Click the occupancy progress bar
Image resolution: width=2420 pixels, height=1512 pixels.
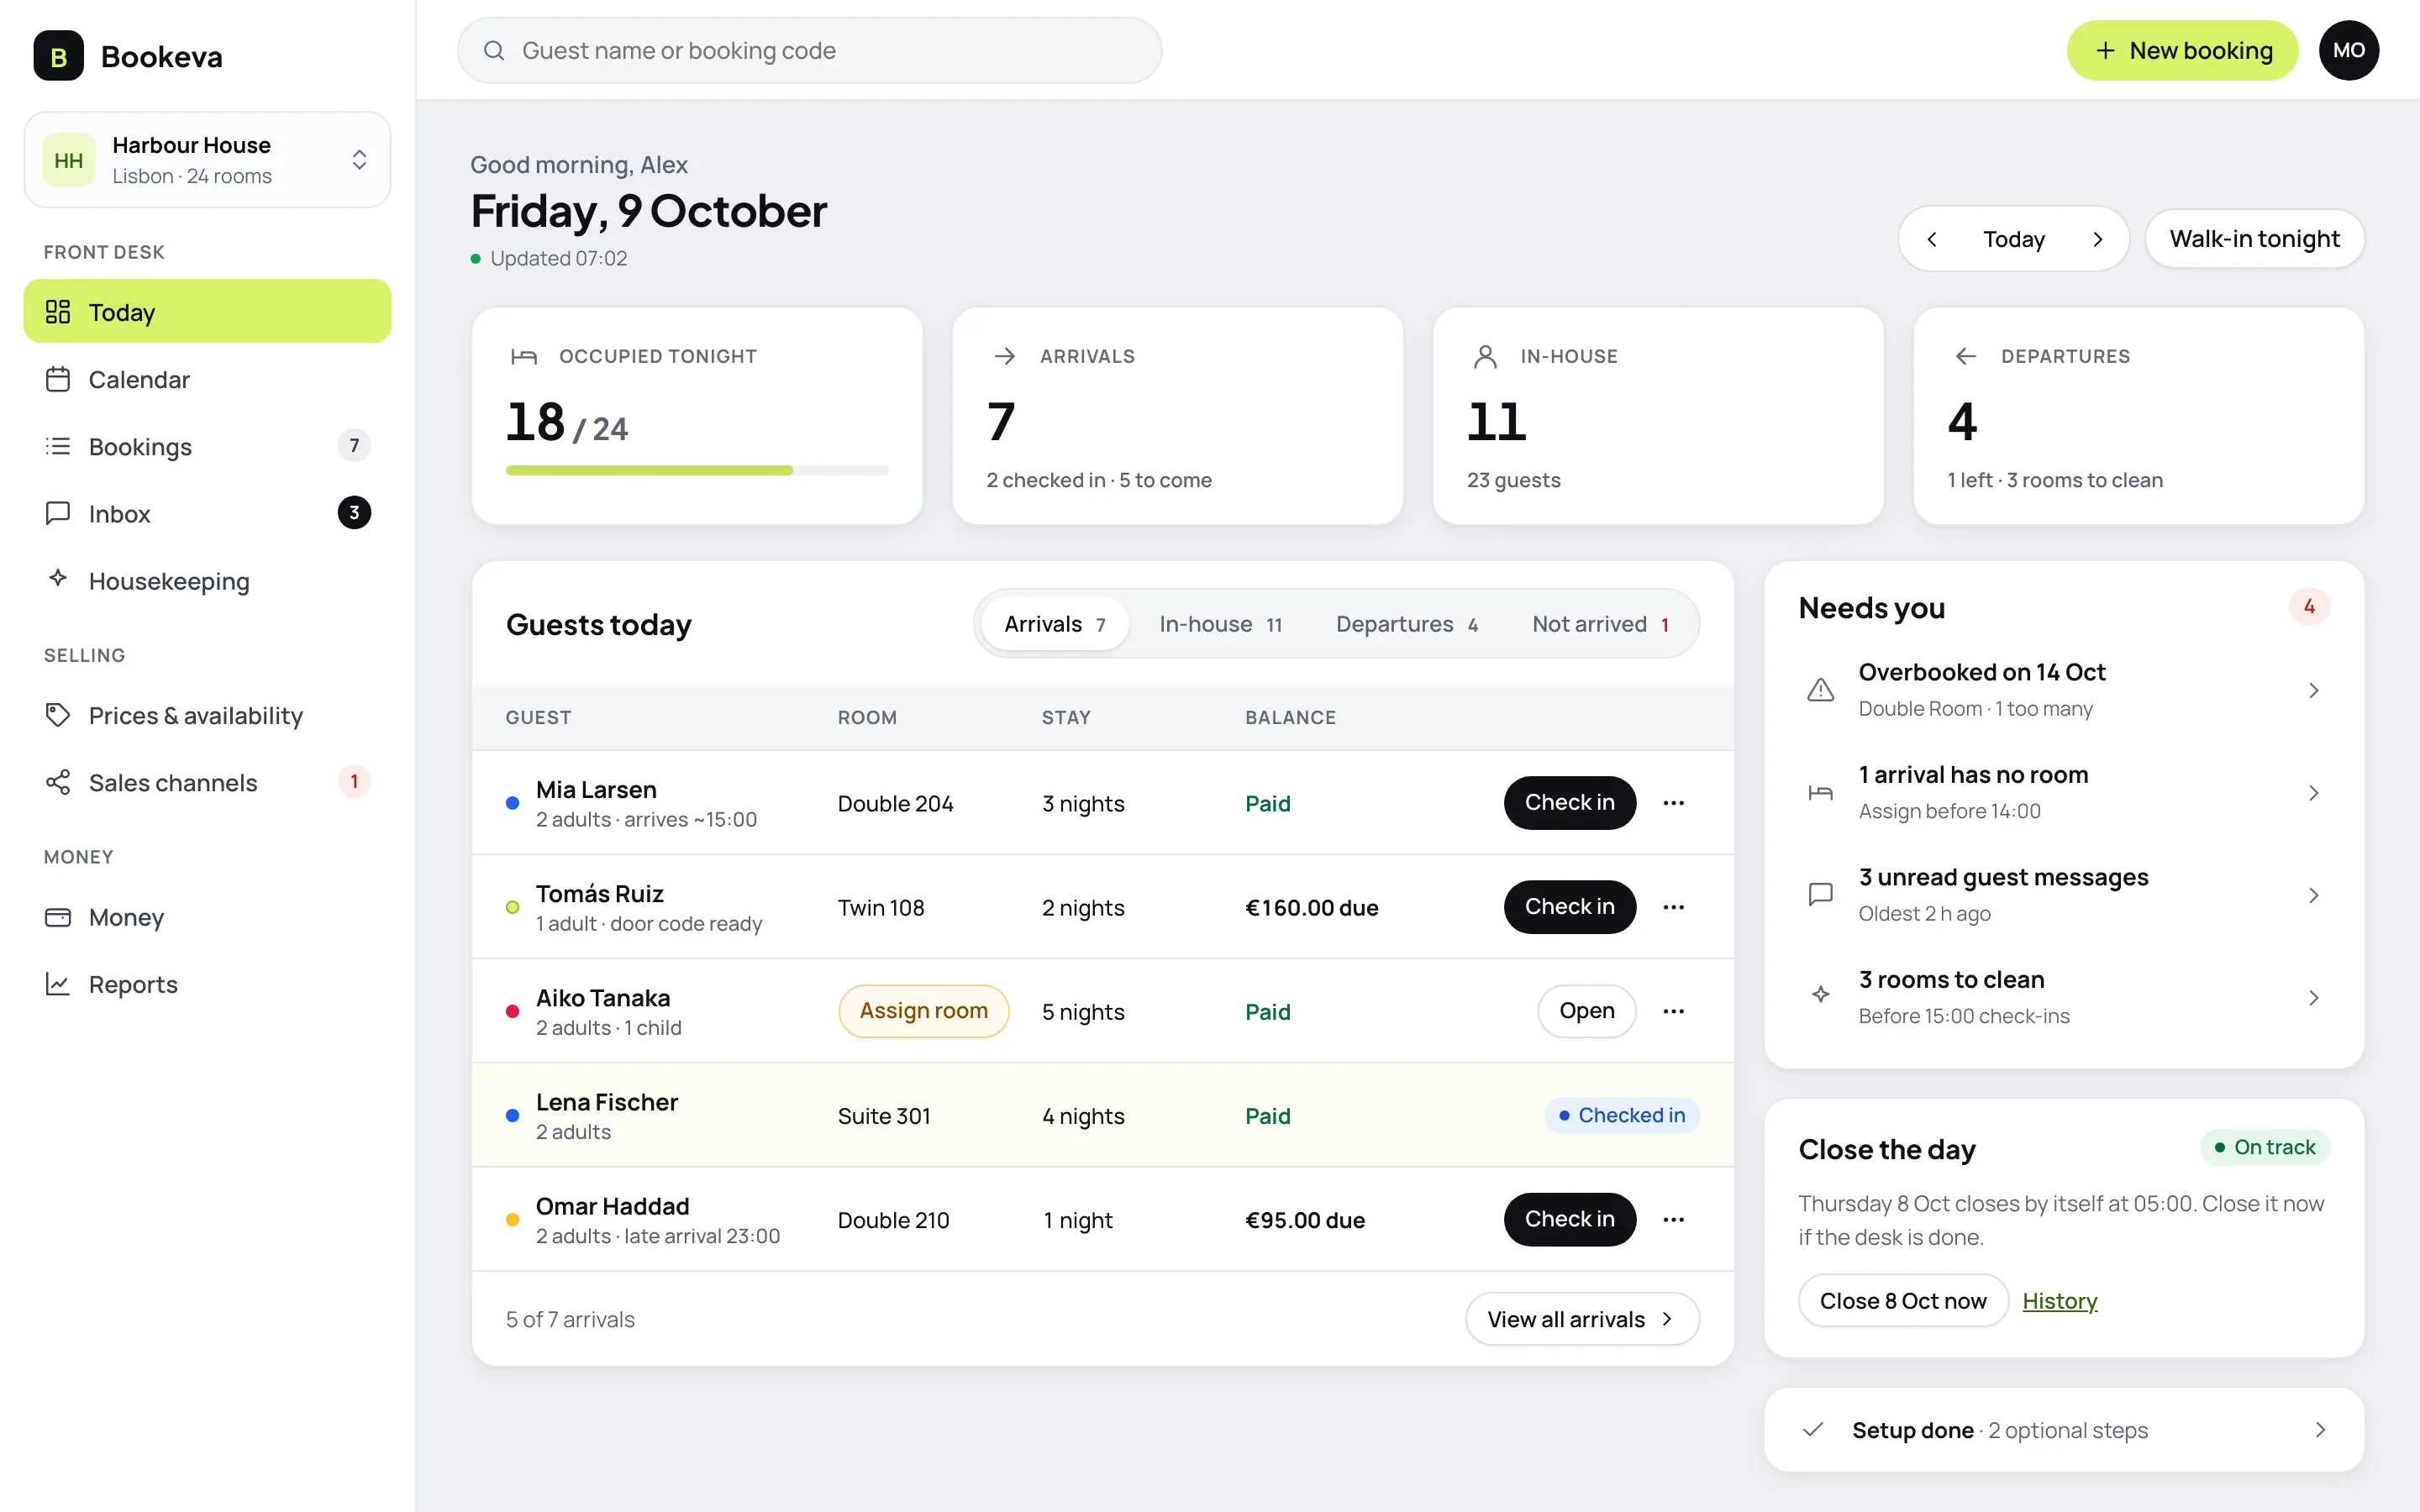pyautogui.click(x=697, y=470)
